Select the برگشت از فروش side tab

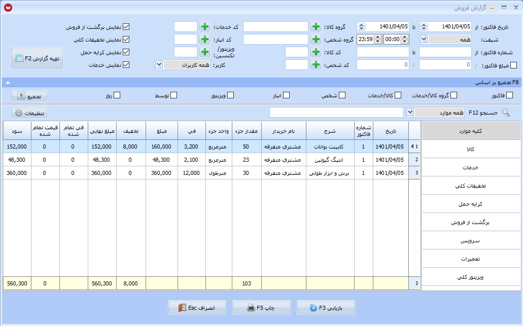pos(471,223)
